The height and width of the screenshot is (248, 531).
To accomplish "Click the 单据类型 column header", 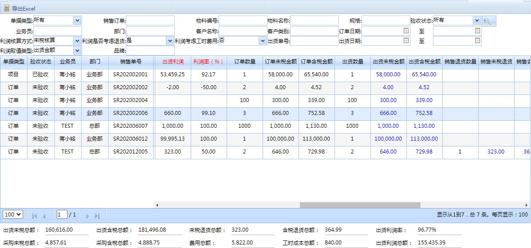I will point(14,62).
